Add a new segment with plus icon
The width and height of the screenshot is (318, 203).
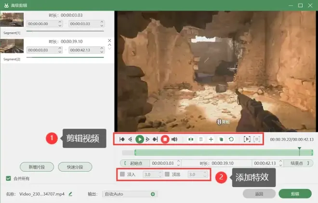pyautogui.click(x=211, y=139)
